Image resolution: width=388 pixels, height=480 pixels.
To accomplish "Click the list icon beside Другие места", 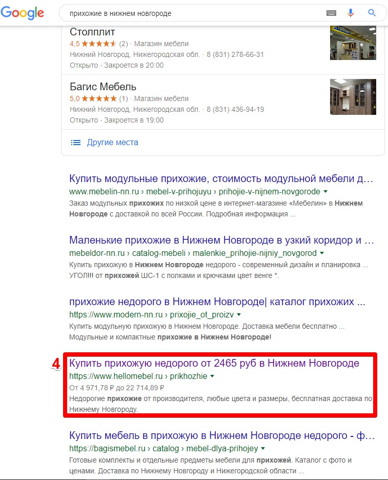I will click(76, 143).
